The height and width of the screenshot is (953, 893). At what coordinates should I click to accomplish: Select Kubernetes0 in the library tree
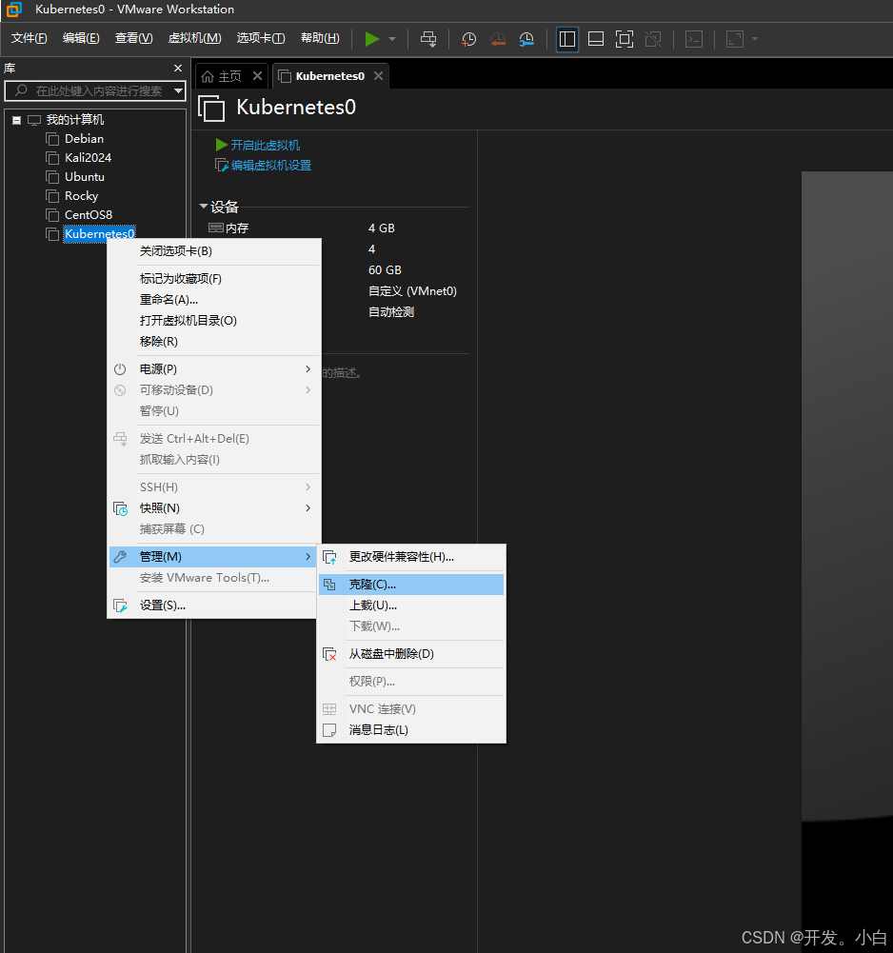tap(100, 234)
